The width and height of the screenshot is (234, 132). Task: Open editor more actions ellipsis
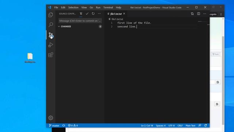[x=205, y=14]
